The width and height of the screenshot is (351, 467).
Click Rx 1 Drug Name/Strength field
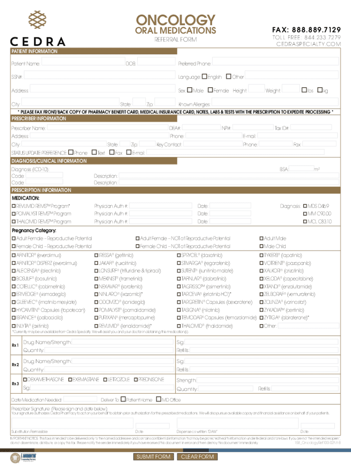coord(122,342)
